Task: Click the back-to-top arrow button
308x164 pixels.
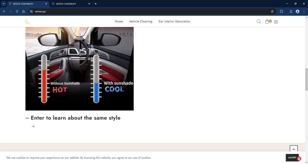Action: tap(294, 149)
